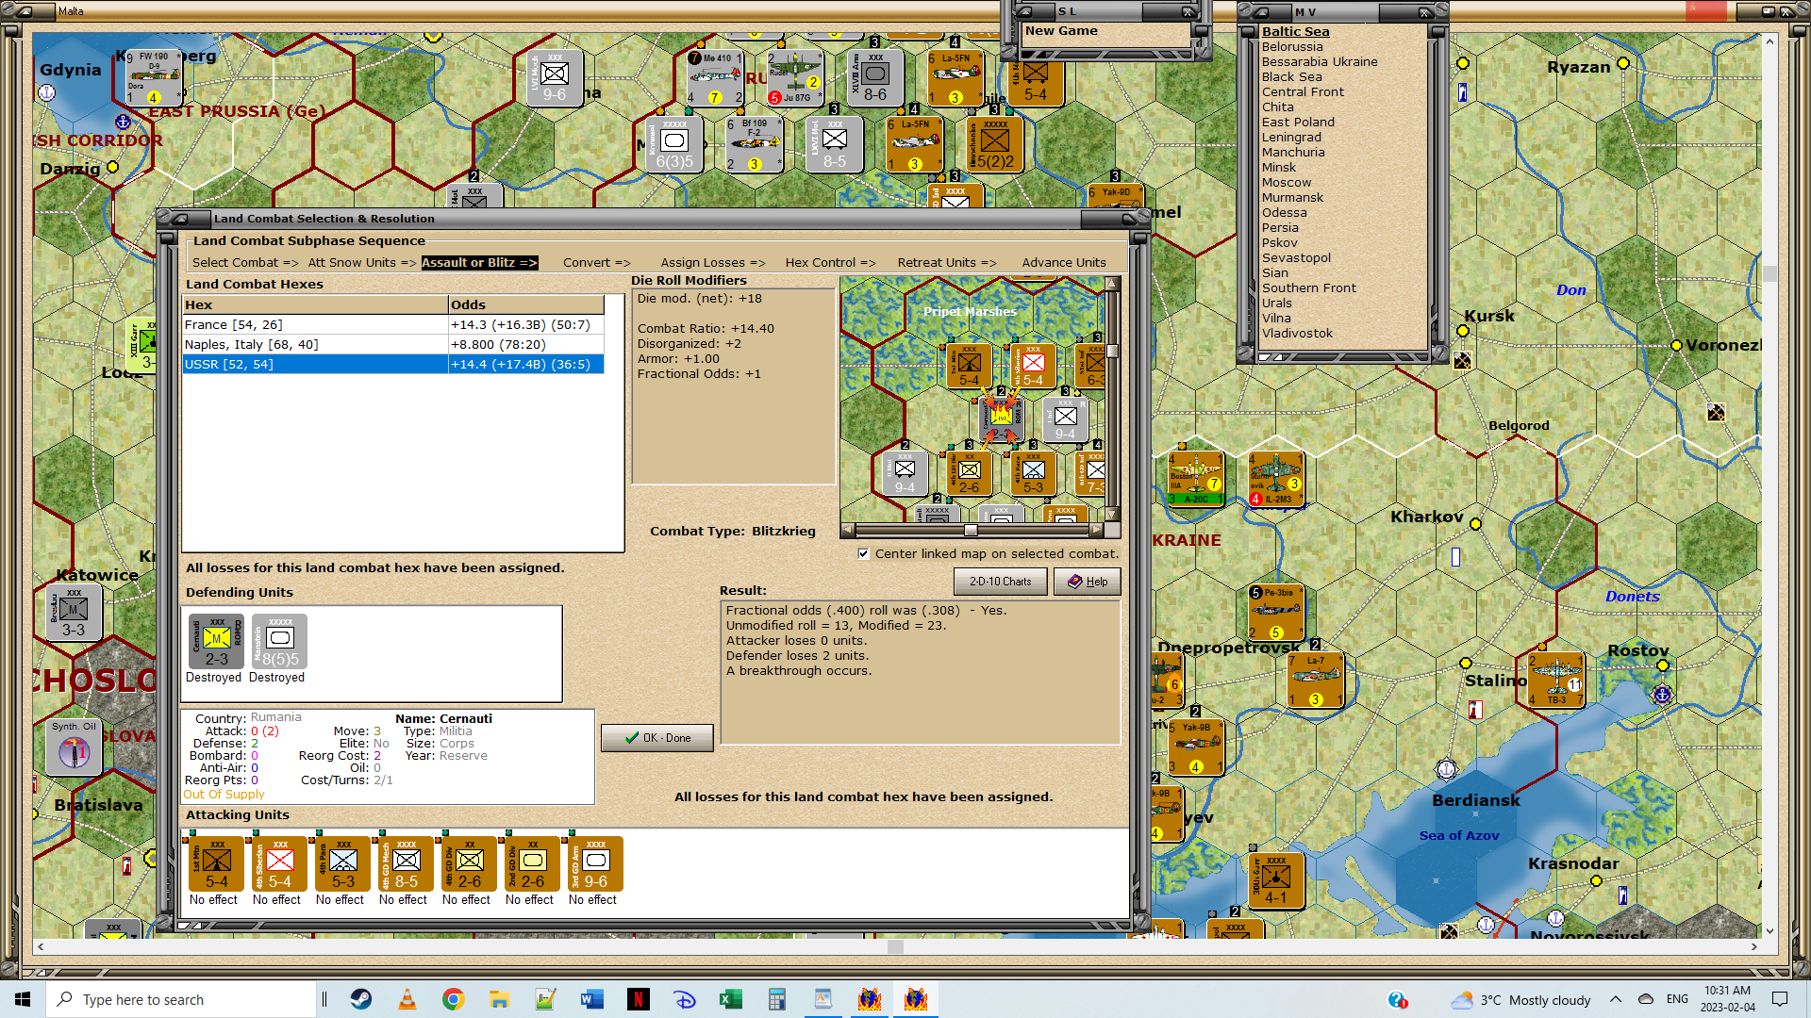Select the 4th Para 5-3 attacking unit
This screenshot has width=1811, height=1018.
[x=342, y=864]
